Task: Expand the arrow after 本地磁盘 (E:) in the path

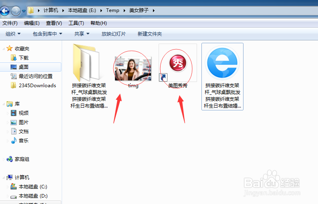Action: tap(101, 10)
